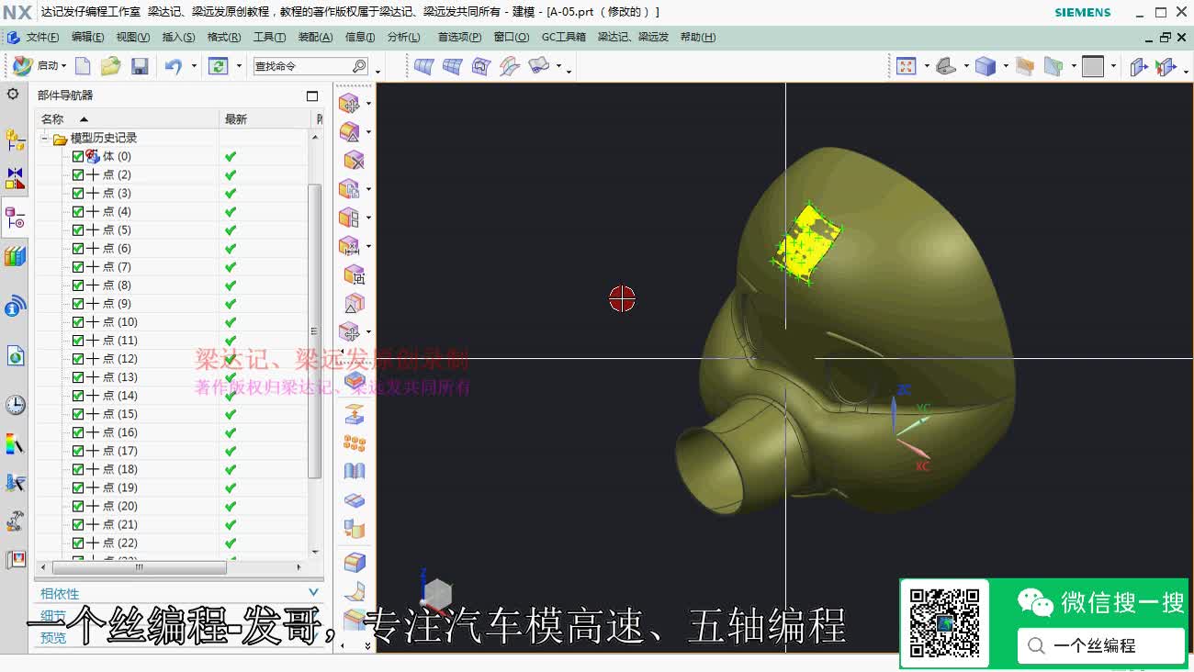Click the 帮助(H) menu item

(x=698, y=37)
